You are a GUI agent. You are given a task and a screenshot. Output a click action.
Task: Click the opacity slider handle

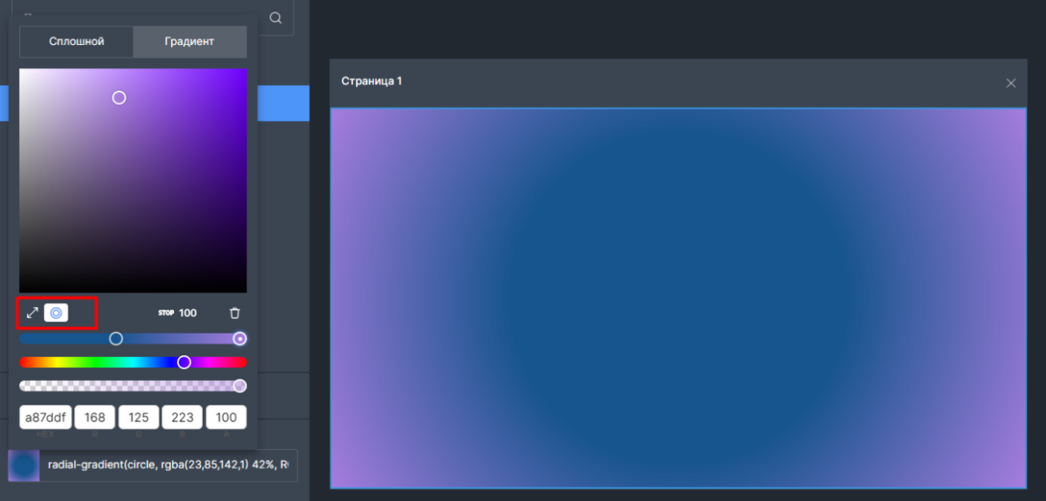(239, 386)
